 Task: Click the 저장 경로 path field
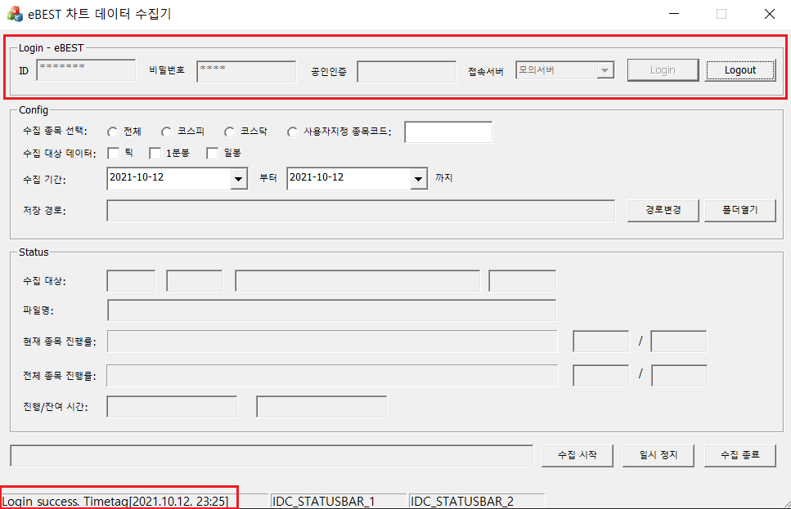pyautogui.click(x=361, y=211)
